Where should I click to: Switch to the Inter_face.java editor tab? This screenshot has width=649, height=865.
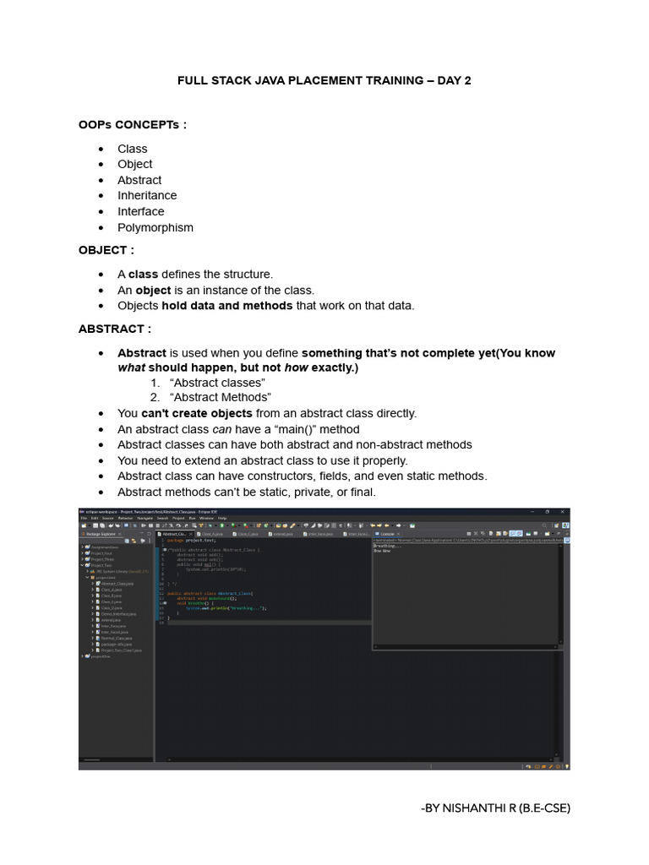click(319, 534)
